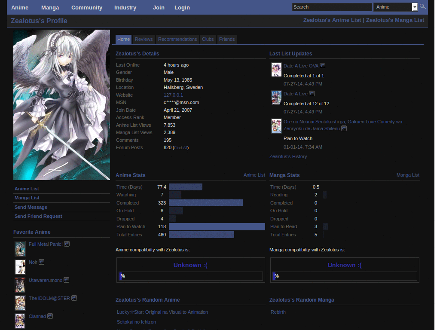Open the Anime menu in top navigation
The width and height of the screenshot is (440, 330).
click(20, 8)
